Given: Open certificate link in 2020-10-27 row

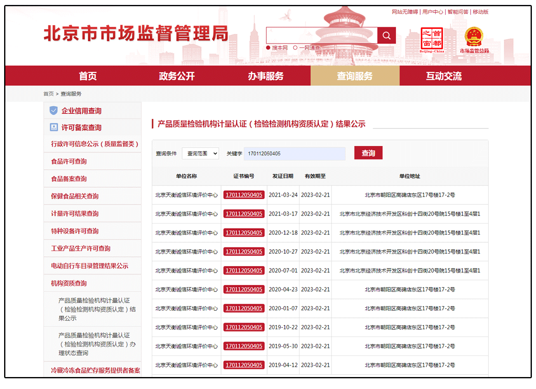Looking at the screenshot, I should 244,251.
